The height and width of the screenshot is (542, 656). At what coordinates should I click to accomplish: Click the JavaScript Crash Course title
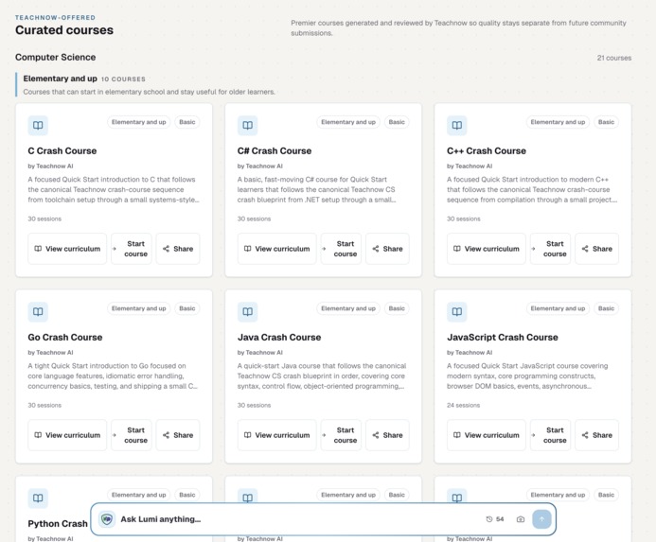click(x=503, y=338)
